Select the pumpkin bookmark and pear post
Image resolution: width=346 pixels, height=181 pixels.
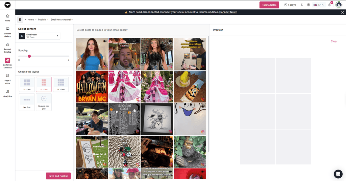pyautogui.click(x=190, y=87)
